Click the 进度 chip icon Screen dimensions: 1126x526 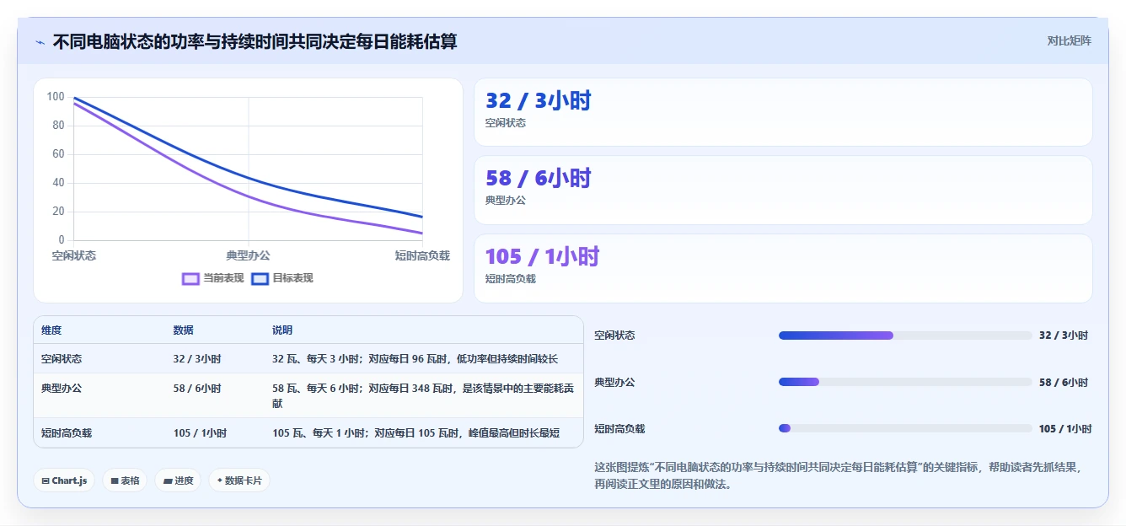168,480
